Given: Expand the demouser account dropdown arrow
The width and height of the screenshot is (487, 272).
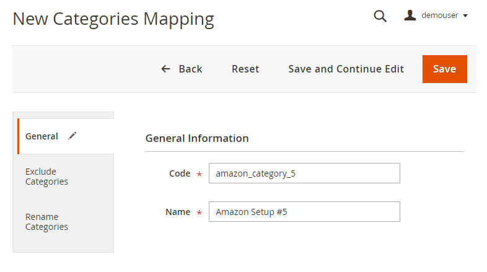Looking at the screenshot, I should [x=465, y=16].
